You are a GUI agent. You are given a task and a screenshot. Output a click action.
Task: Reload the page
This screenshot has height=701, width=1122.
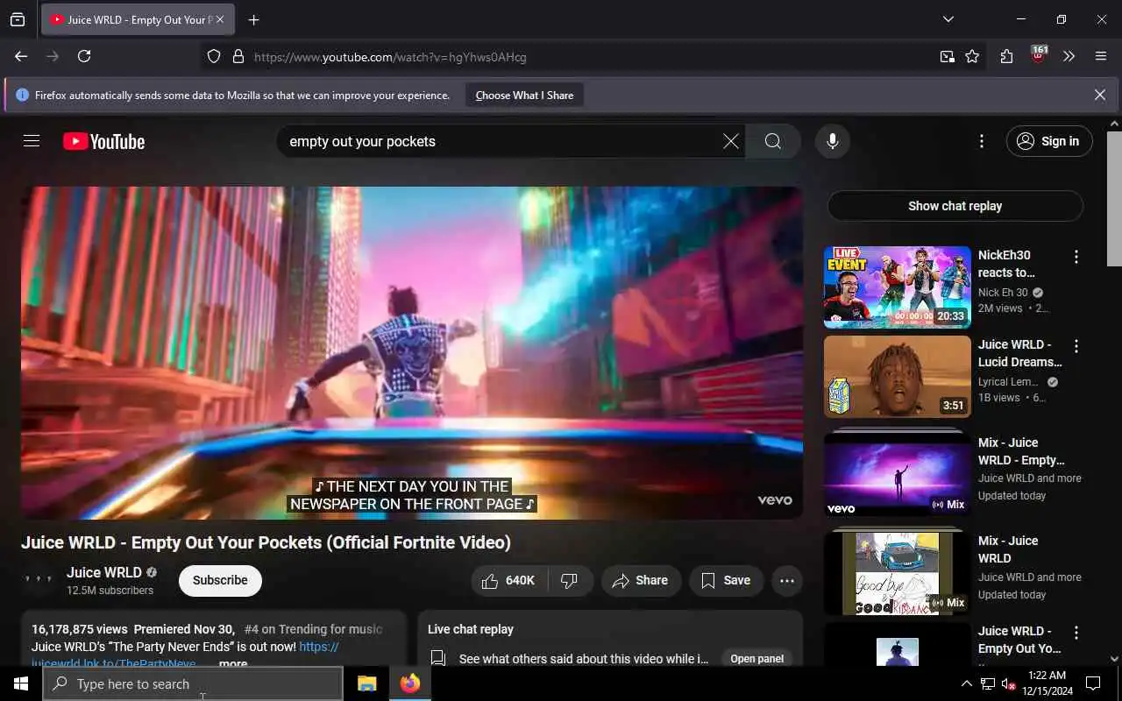pyautogui.click(x=84, y=56)
